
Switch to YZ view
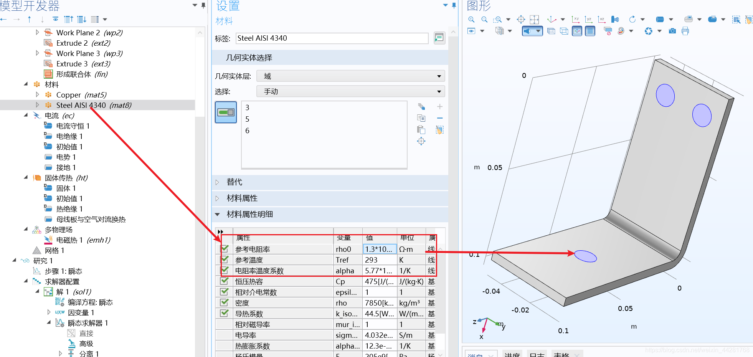click(x=588, y=19)
